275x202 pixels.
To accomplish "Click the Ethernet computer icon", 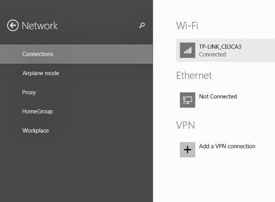I will point(187,100).
